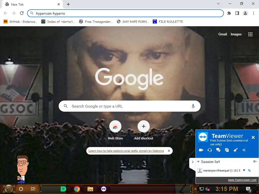Open the steampunk Start button

click(x=9, y=189)
